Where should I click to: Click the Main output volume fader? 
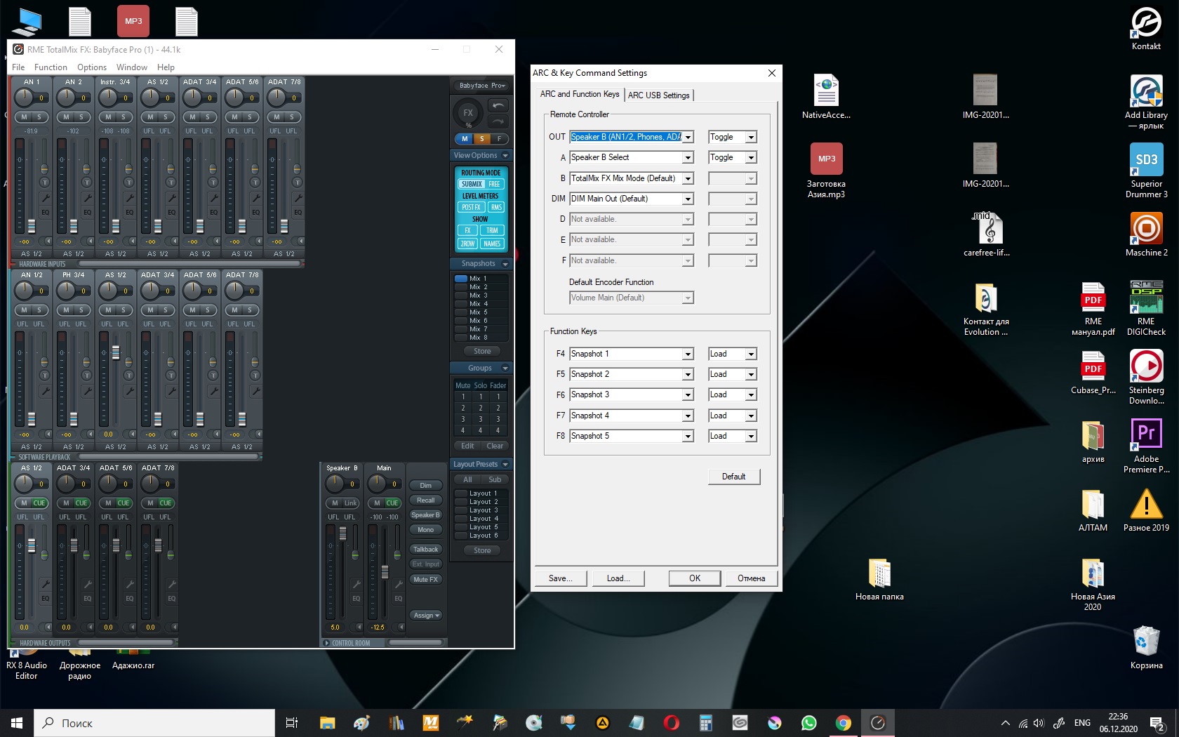(x=385, y=571)
